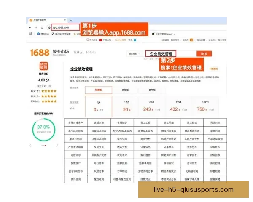Click the 货号SKU分布 cell

(75, 171)
